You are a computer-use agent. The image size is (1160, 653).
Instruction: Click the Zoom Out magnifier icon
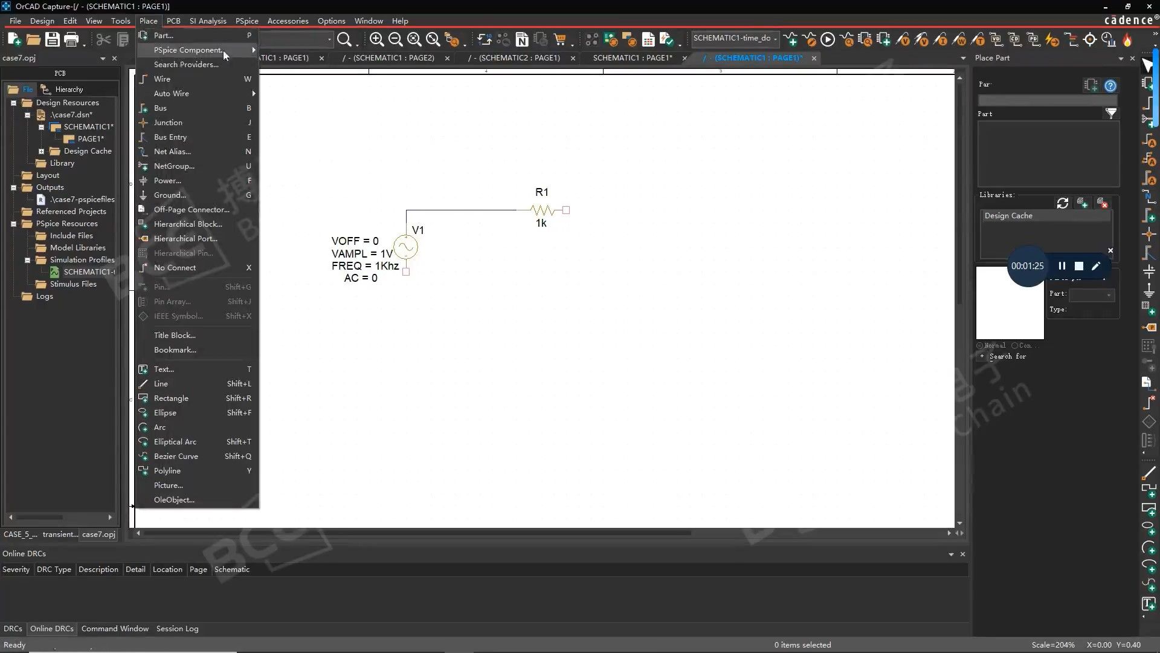point(395,40)
